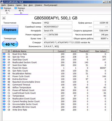Click the blue Хорошо health status button
The width and height of the screenshot is (112, 121).
pos(10,30)
